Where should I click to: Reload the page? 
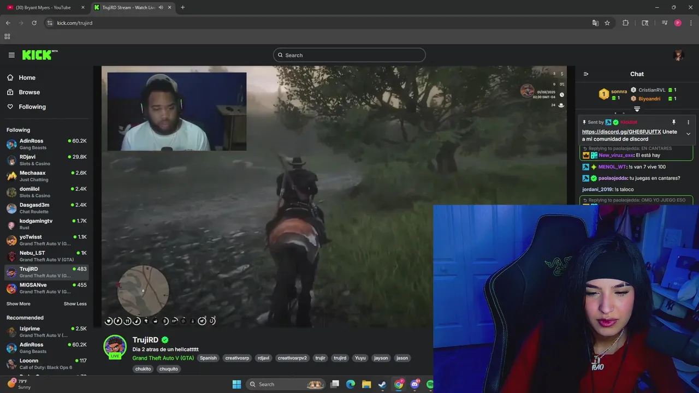click(34, 23)
